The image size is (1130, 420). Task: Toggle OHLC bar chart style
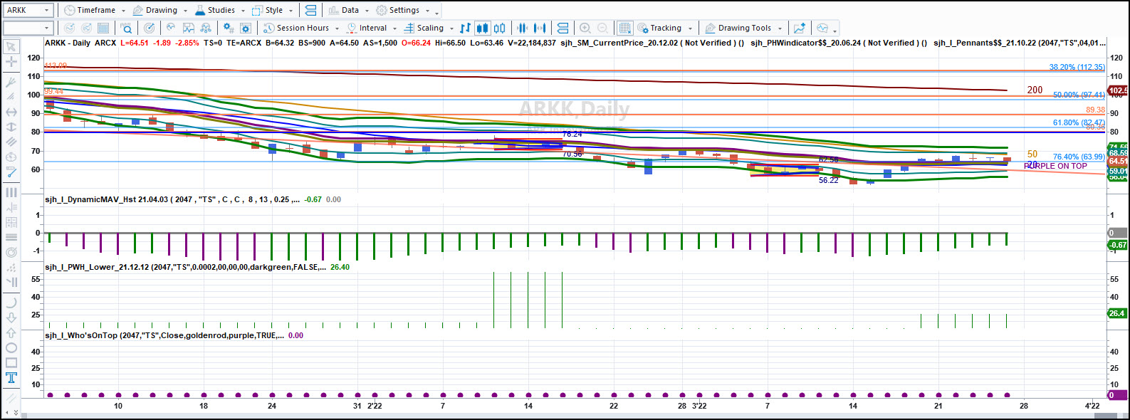465,28
